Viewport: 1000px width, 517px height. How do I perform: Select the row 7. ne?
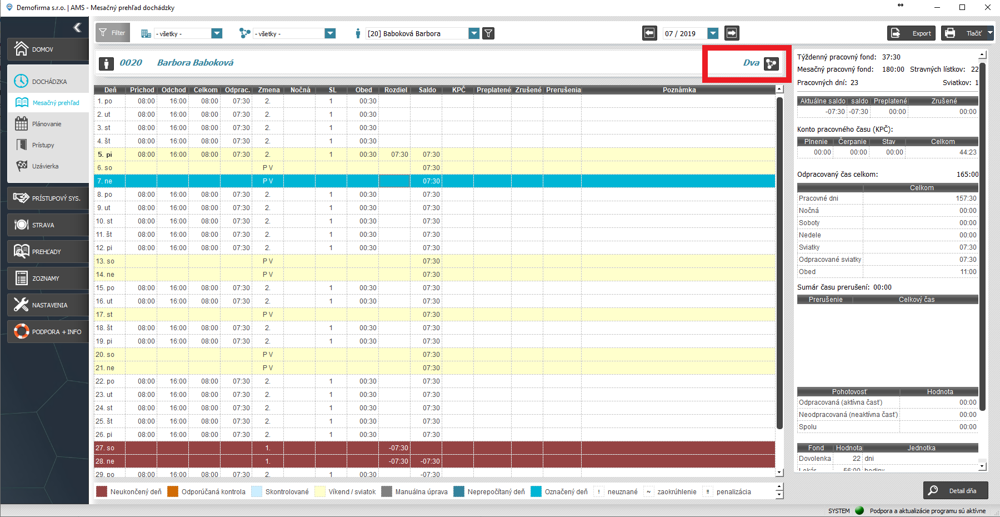point(434,181)
